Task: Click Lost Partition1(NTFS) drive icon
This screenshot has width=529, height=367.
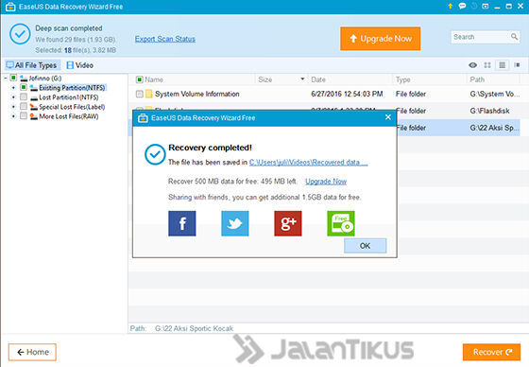Action: click(34, 97)
